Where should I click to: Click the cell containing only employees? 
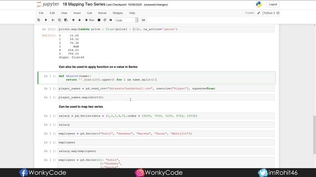point(166,142)
